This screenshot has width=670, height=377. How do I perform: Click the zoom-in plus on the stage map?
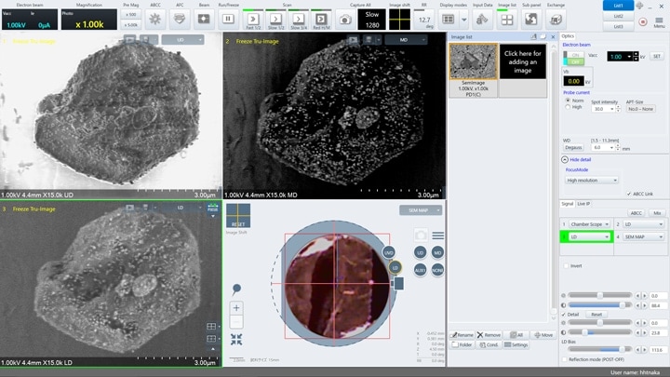pyautogui.click(x=236, y=308)
